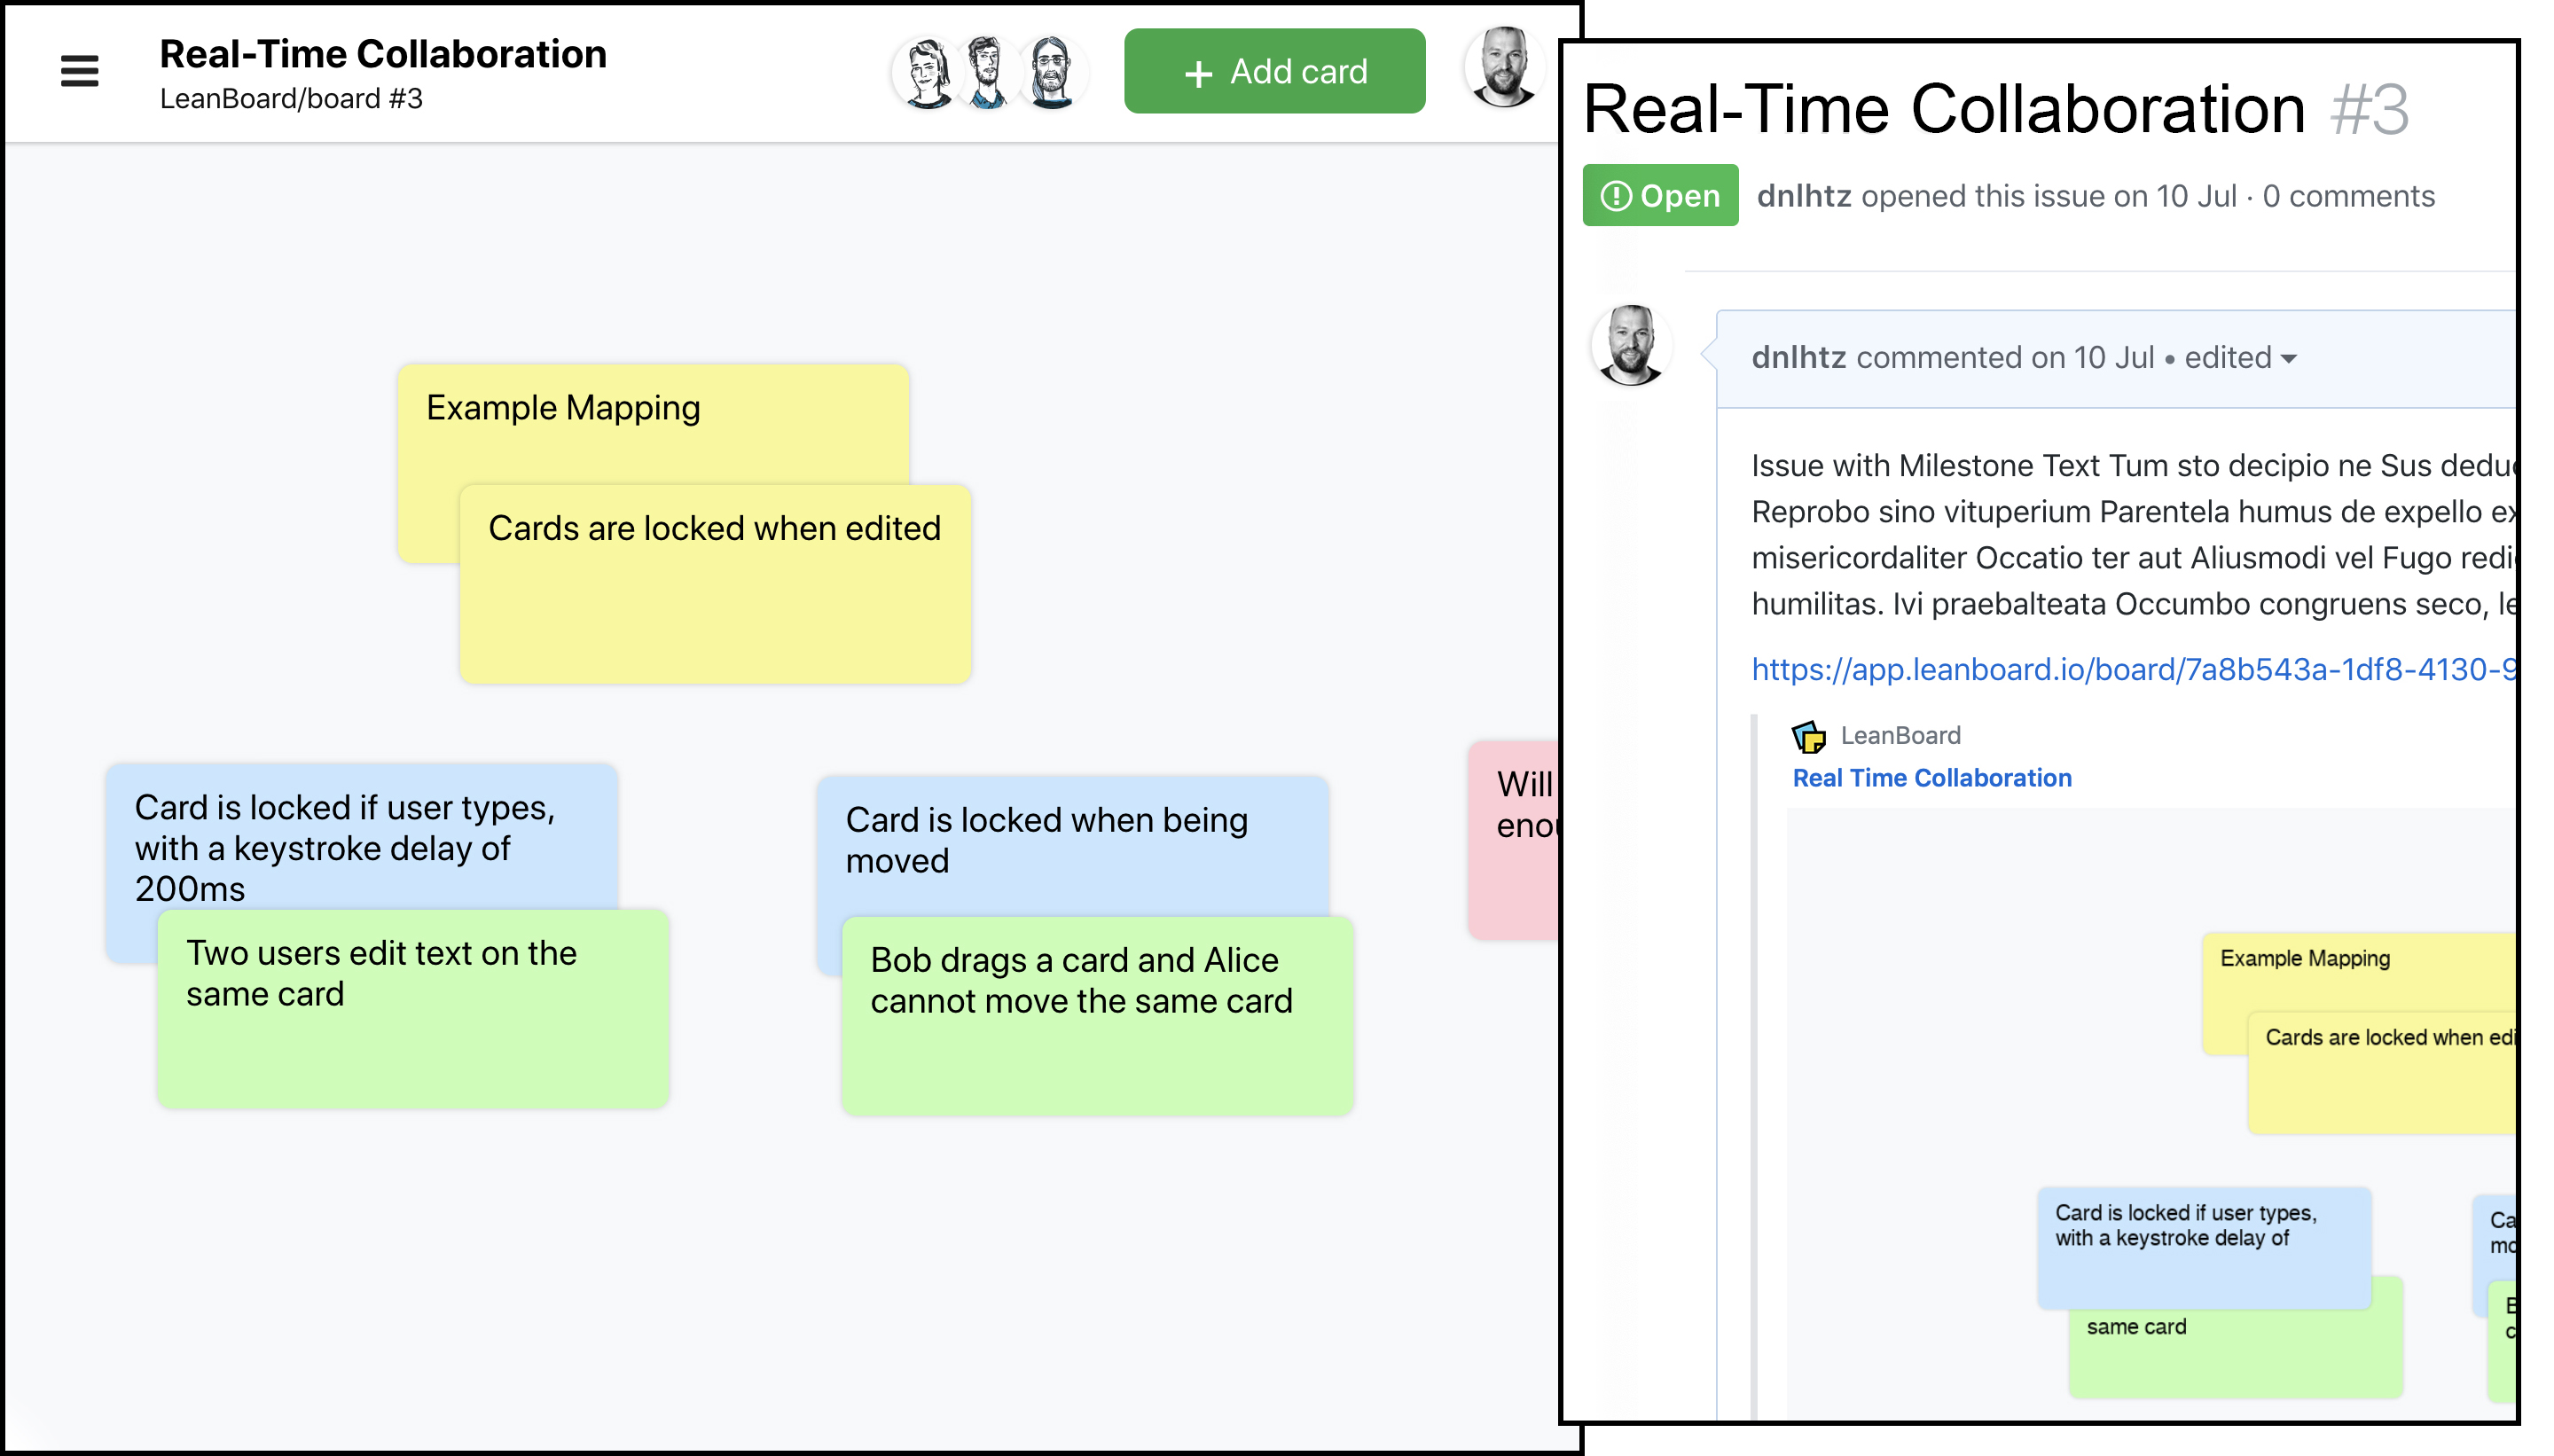Screen dimensions: 2554x1456
Task: Click the first collaborator avatar (woman)
Action: tap(927, 72)
